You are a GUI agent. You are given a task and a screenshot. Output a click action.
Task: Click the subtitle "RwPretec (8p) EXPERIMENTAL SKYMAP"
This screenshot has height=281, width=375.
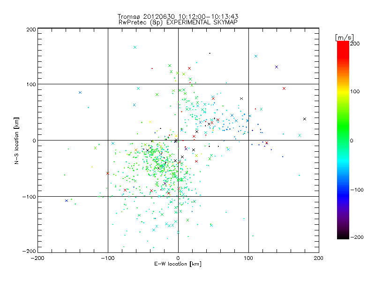point(178,22)
